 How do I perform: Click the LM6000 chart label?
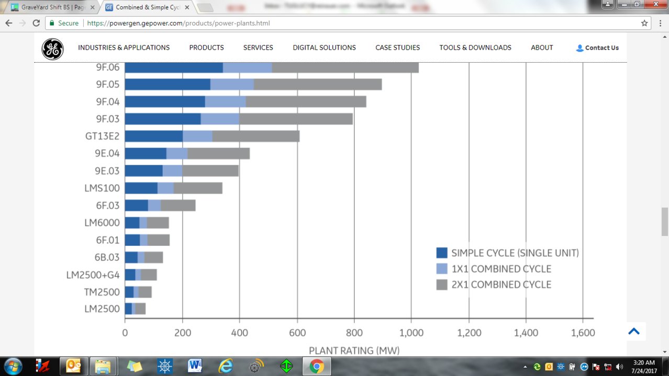[102, 223]
